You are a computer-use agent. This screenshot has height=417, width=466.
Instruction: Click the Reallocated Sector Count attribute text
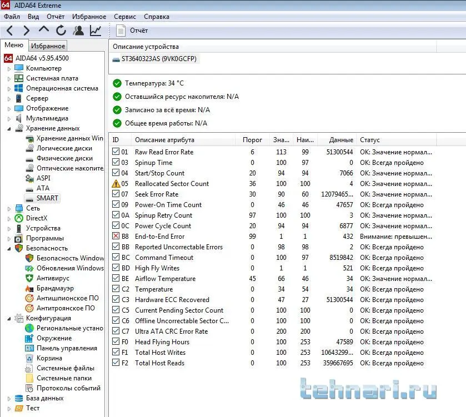point(172,184)
